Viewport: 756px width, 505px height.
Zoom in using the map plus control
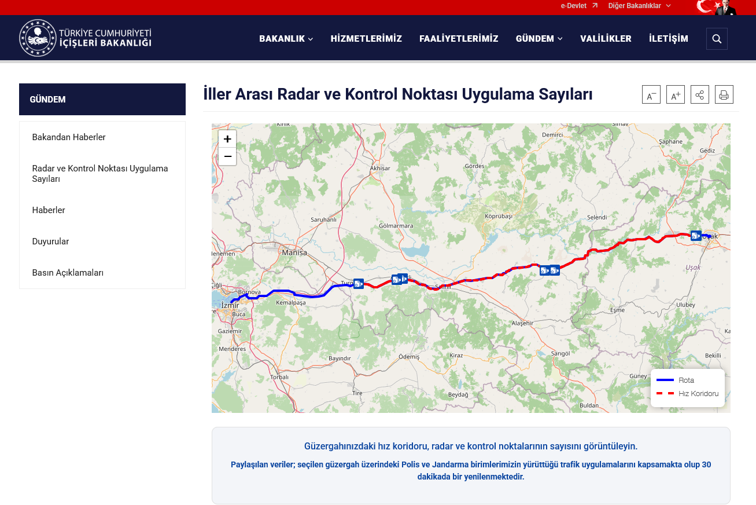(x=227, y=139)
